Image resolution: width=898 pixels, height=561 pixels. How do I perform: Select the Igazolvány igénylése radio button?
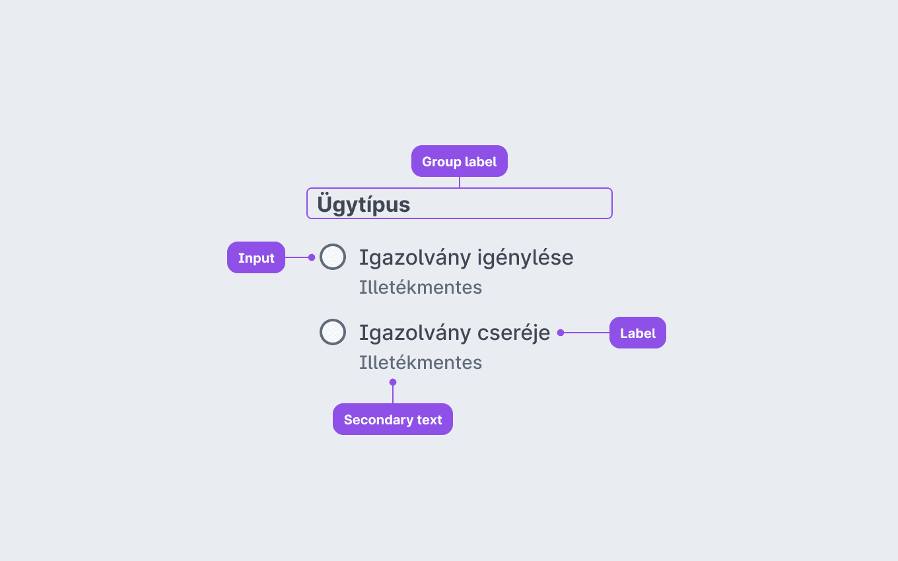(x=333, y=257)
